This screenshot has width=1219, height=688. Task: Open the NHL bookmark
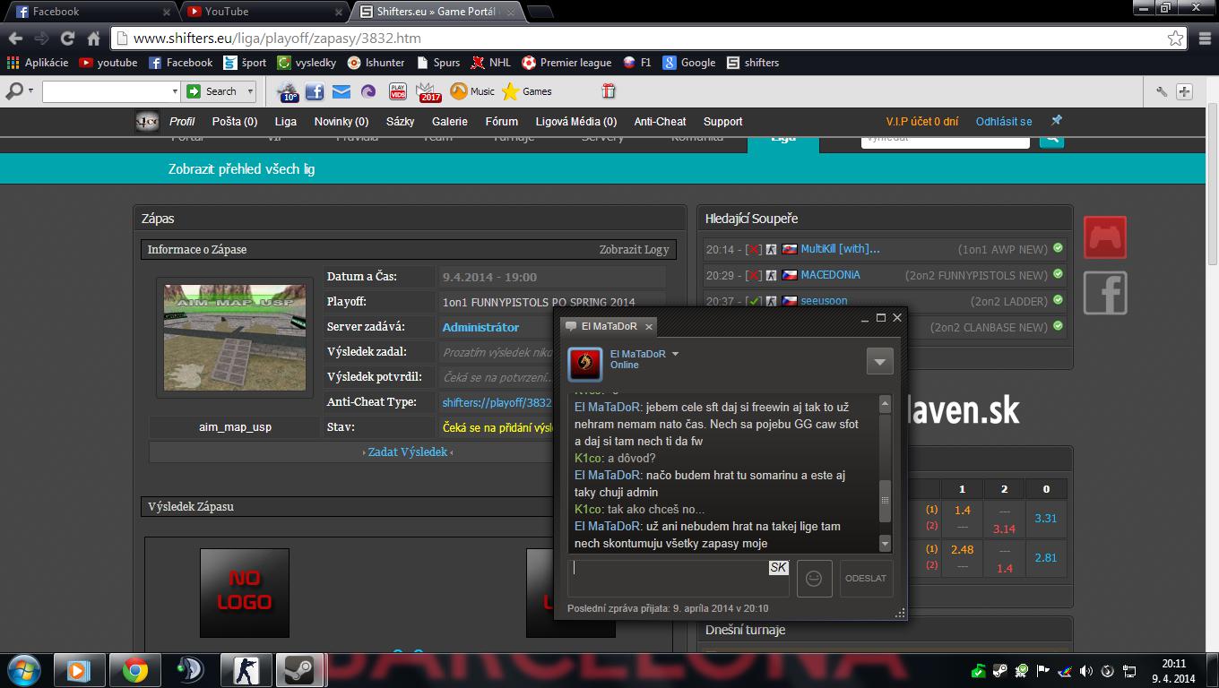pyautogui.click(x=491, y=63)
